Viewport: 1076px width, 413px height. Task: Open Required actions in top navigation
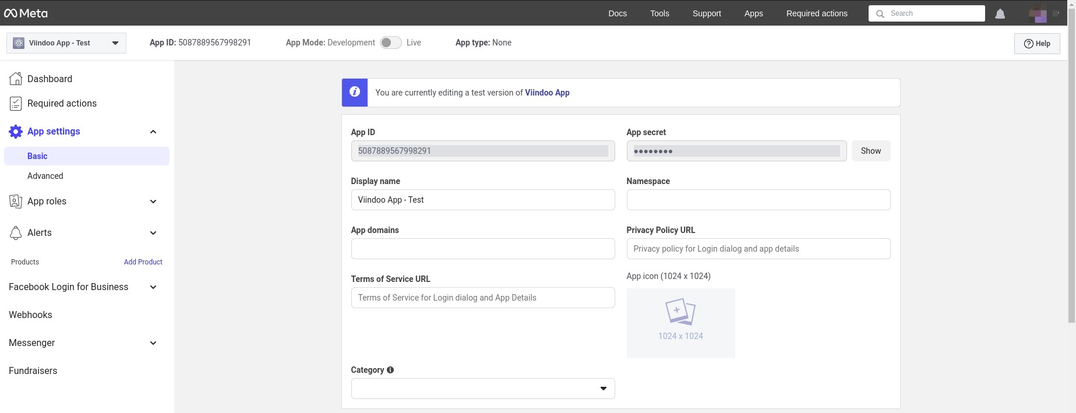click(817, 13)
